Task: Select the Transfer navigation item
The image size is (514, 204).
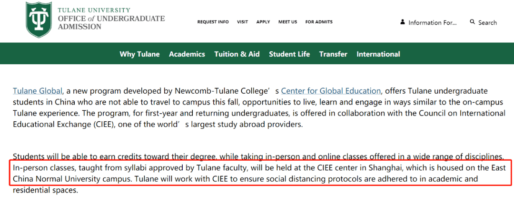Action: (x=333, y=54)
